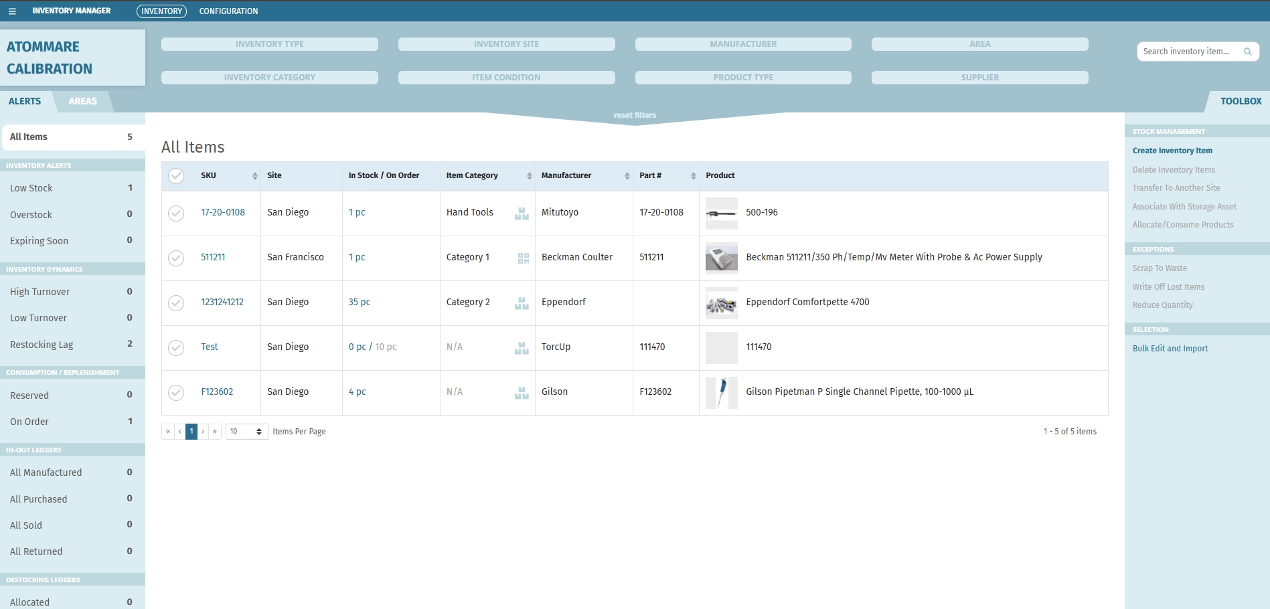
Task: Open Configuration in top menu
Action: pyautogui.click(x=228, y=11)
